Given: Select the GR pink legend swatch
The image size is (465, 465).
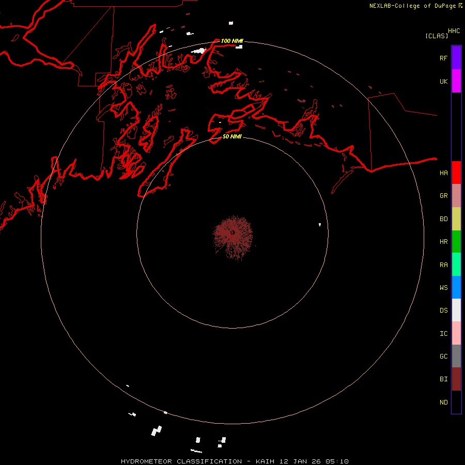Looking at the screenshot, I should tap(456, 196).
